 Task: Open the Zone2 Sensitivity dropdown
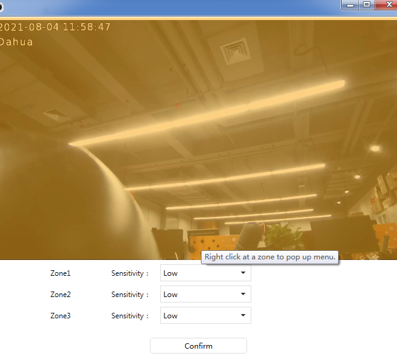coord(206,294)
